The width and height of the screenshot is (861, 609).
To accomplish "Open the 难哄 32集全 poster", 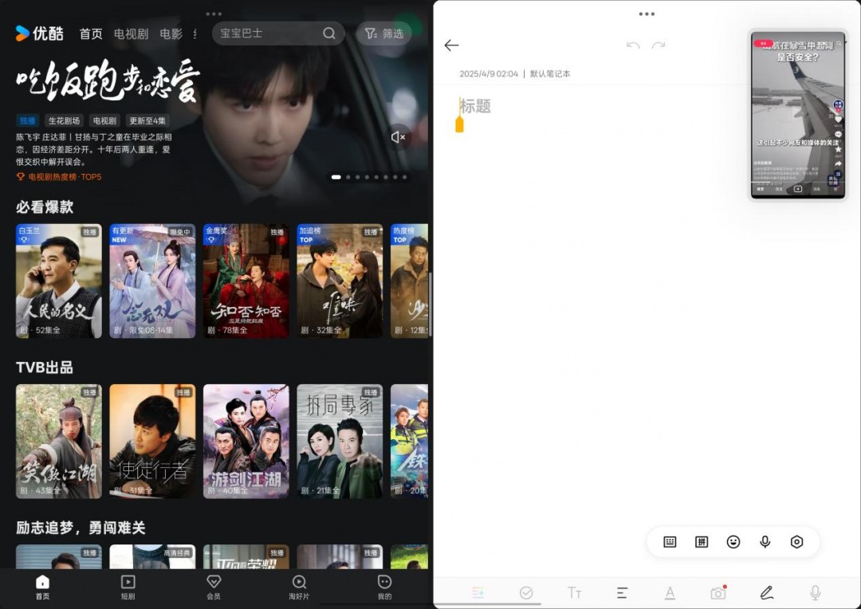I will 340,281.
